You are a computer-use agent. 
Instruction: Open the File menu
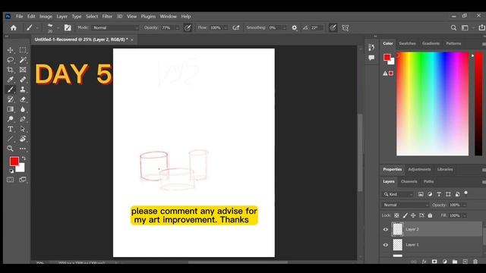[20, 17]
